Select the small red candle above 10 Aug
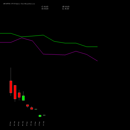Viewport: 130px width, 130px height. [x=32, y=108]
